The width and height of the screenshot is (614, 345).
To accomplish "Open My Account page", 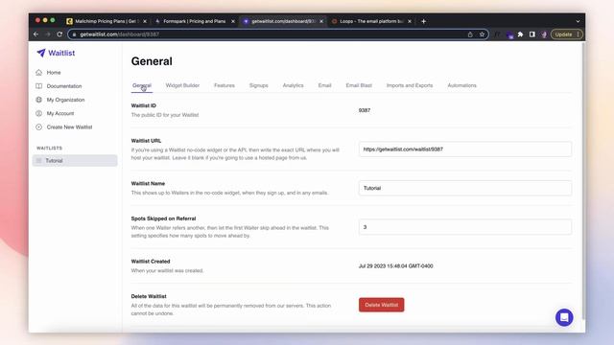I will click(x=60, y=113).
